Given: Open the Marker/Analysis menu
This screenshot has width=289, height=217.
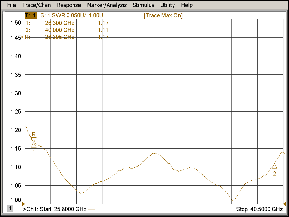Looking at the screenshot, I should click(107, 5).
